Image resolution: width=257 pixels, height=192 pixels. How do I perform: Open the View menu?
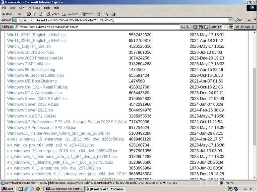(22, 8)
